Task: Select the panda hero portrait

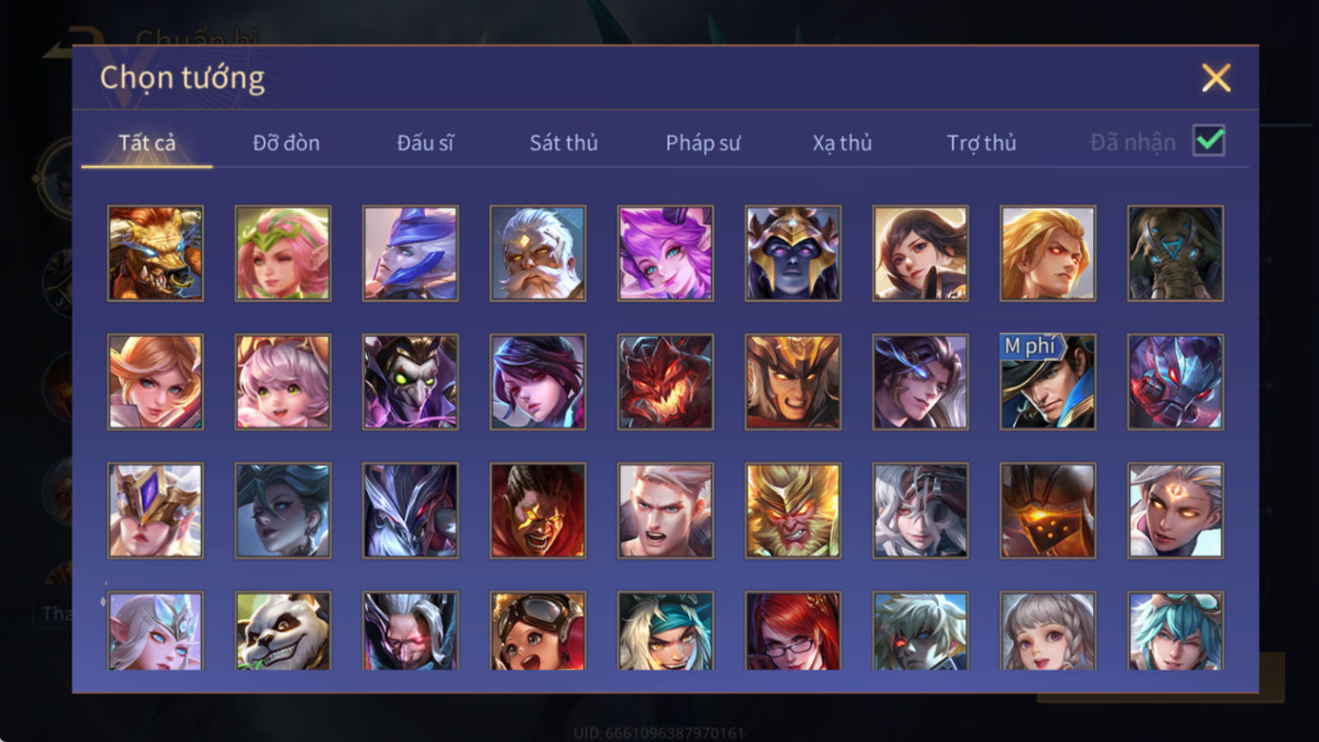Action: [283, 630]
